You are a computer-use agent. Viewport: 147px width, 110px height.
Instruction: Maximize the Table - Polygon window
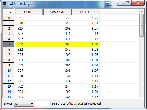coord(128,3)
